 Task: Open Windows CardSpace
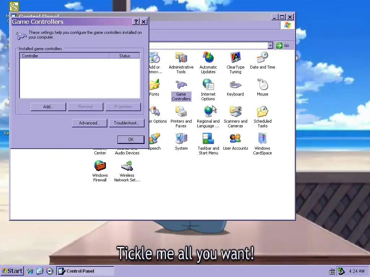(262, 144)
